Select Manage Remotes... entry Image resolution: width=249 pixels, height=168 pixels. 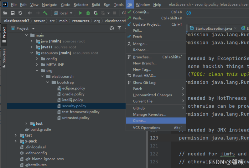coord(156,115)
